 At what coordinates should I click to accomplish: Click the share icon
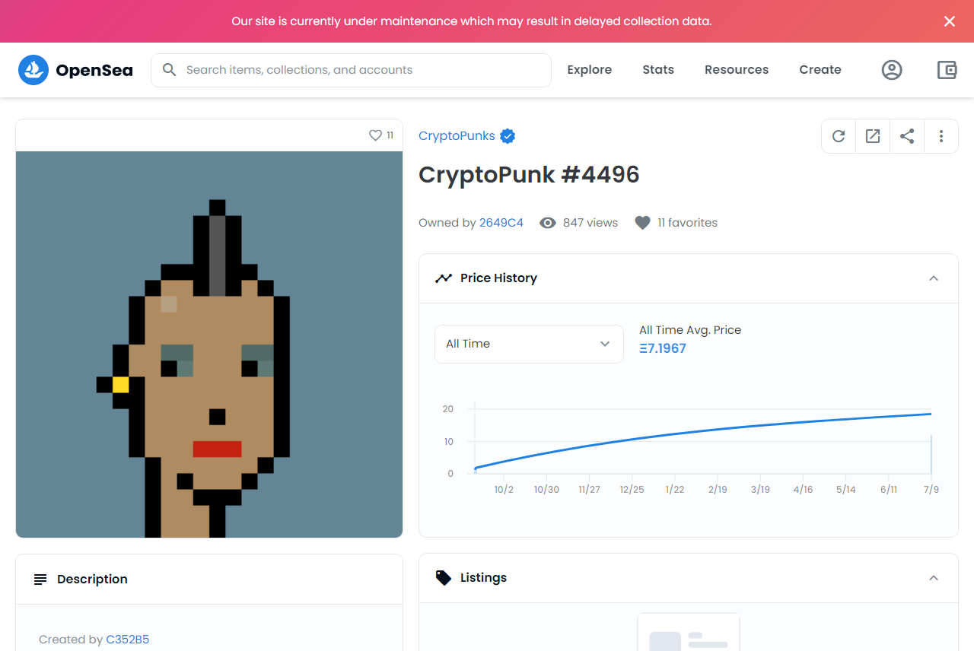907,136
